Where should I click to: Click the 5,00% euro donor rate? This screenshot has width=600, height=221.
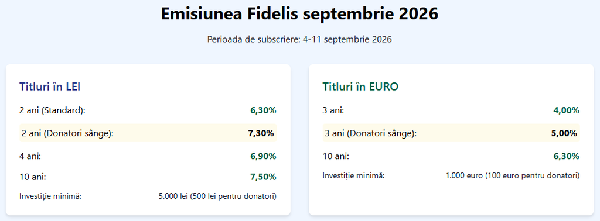[x=564, y=133]
